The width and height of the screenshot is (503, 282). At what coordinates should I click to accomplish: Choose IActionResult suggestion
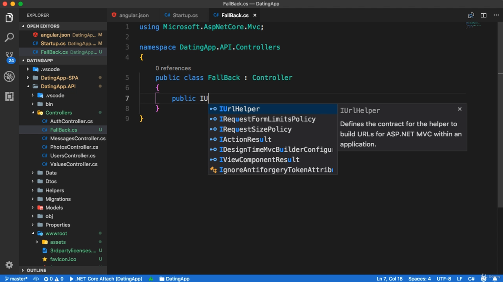273,139
